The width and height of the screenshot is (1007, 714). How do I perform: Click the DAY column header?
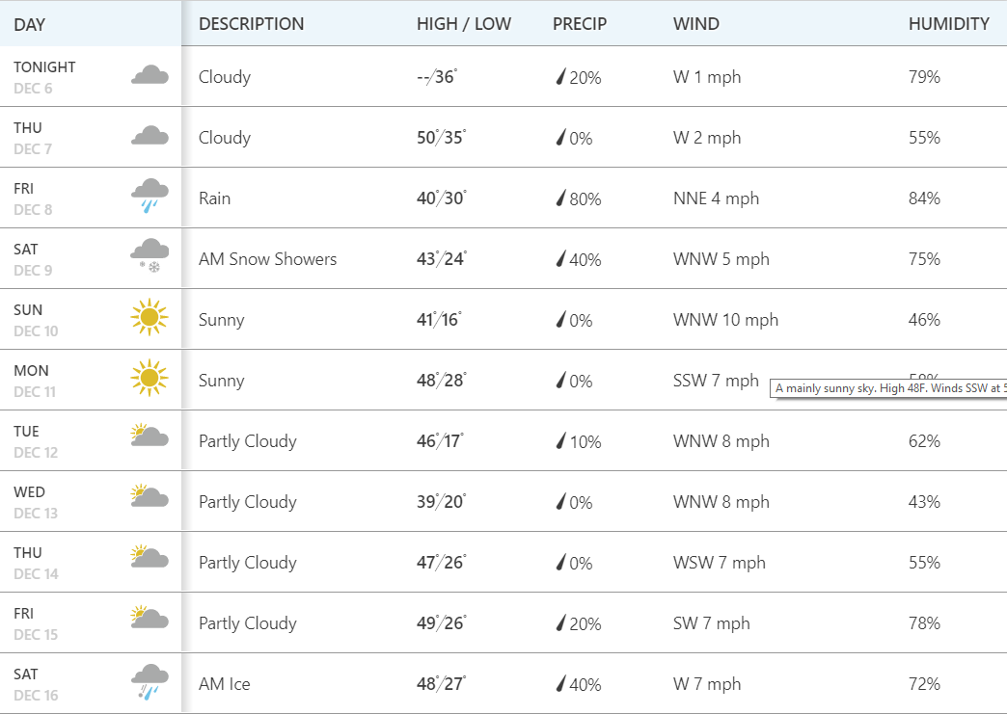pos(30,24)
